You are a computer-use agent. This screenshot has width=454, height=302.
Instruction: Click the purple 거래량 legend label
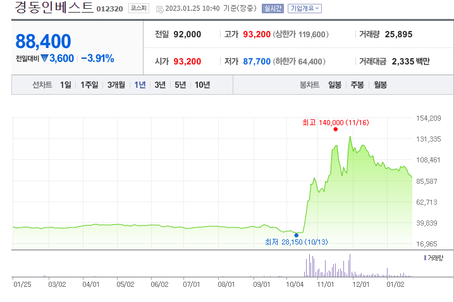[433, 258]
